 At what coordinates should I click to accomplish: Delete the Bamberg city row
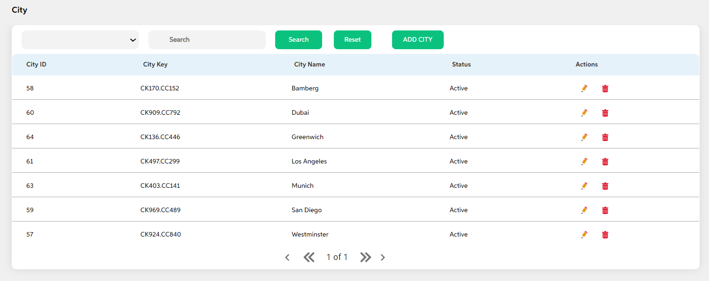click(x=605, y=89)
